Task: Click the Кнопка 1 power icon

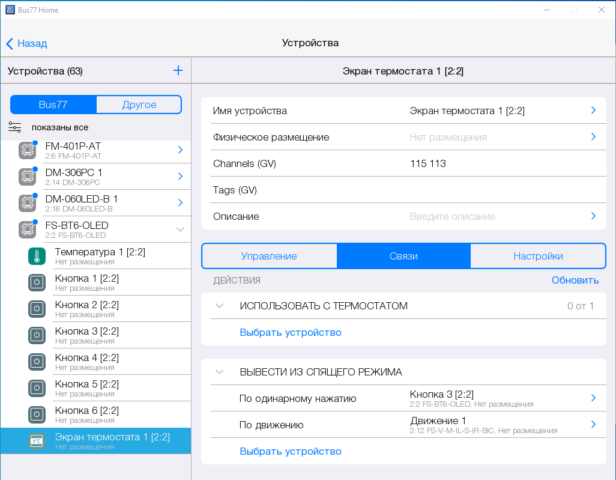Action: (37, 282)
